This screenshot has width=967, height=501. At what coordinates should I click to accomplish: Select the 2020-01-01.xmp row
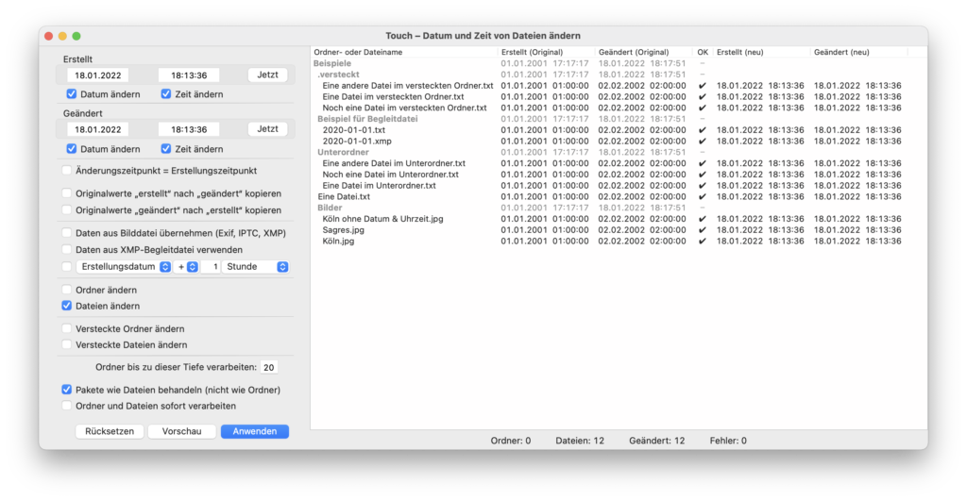(619, 142)
